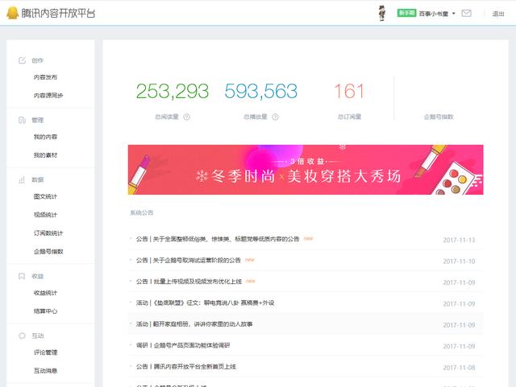Image resolution: width=516 pixels, height=387 pixels.
Task: Open the 冬季时尚 美妆穿搭大秀场 banner
Action: coord(306,170)
